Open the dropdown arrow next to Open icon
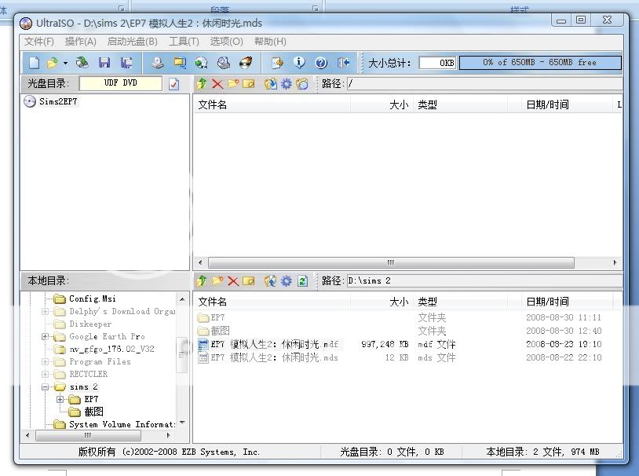Screen dimensions: 639x476 tap(65, 63)
